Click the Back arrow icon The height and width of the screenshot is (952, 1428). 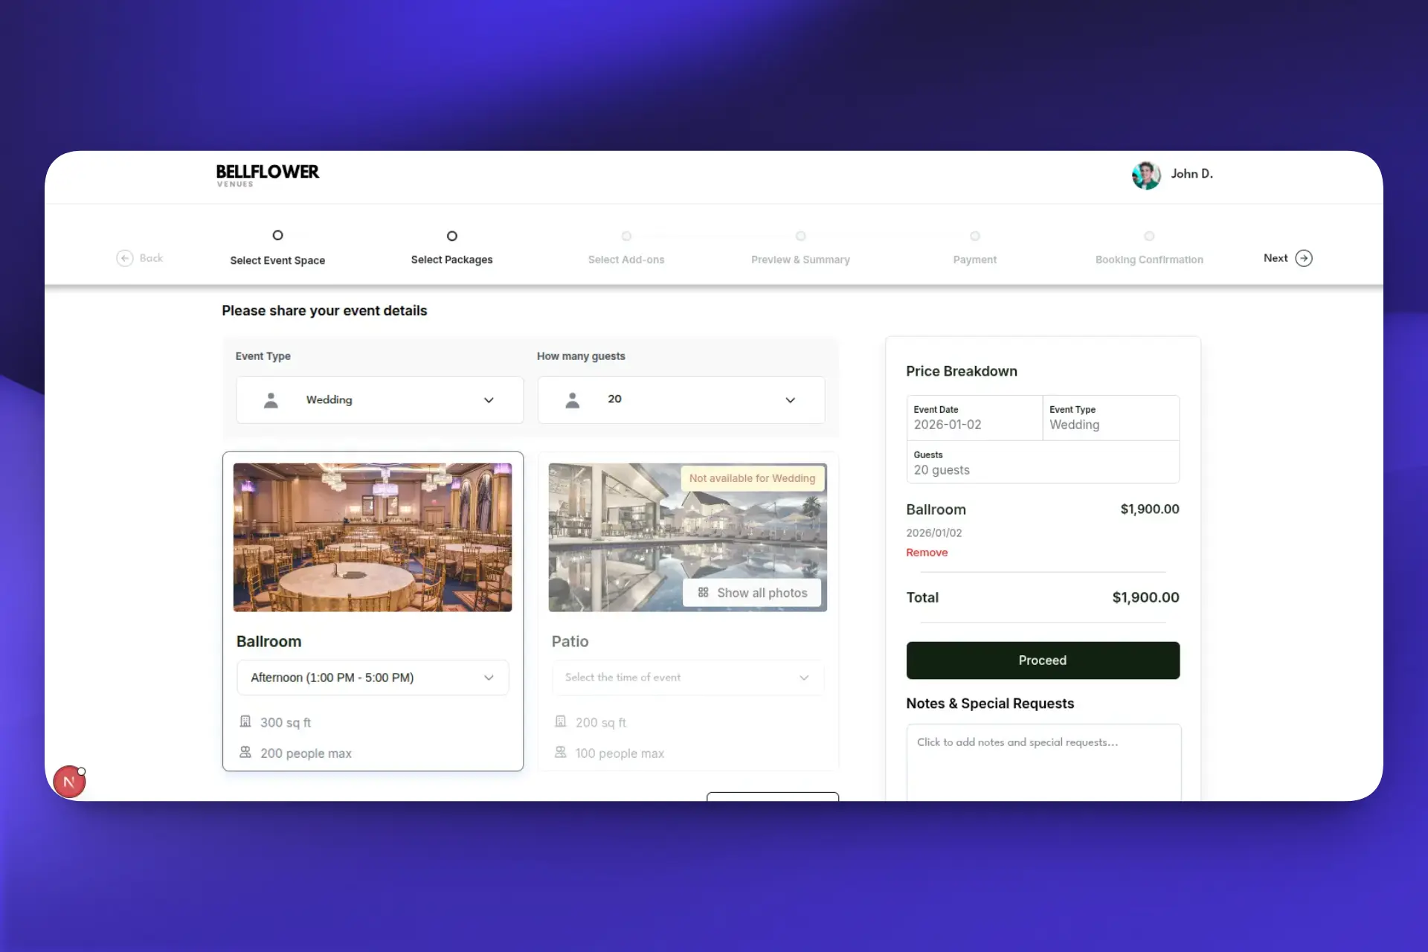coord(125,258)
